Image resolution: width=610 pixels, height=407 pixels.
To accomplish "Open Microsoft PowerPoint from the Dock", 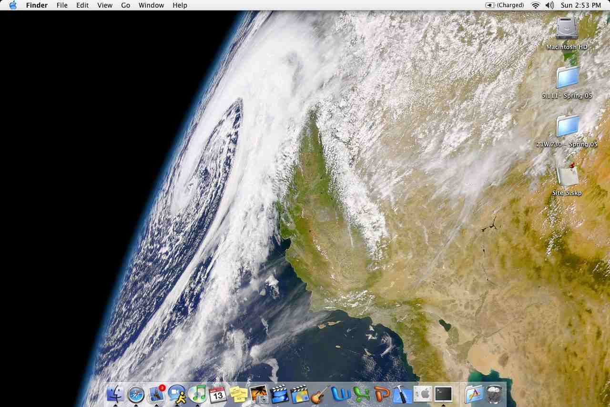I will pos(382,394).
